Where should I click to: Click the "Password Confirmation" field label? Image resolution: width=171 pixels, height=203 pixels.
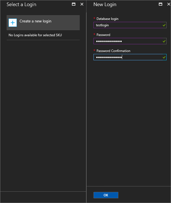pyautogui.click(x=113, y=51)
